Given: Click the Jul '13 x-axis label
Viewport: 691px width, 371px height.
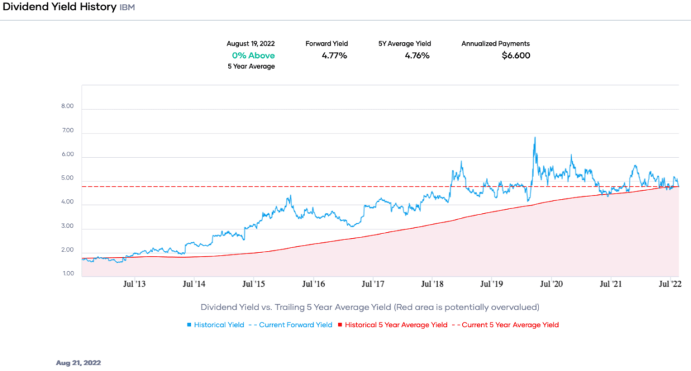Looking at the screenshot, I should pyautogui.click(x=134, y=284).
